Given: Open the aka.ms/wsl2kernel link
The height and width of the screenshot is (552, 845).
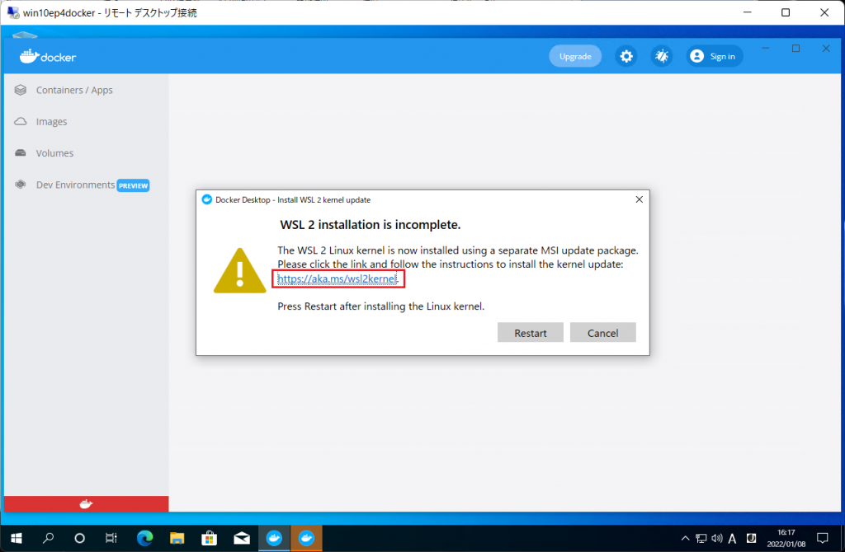Looking at the screenshot, I should pos(338,278).
